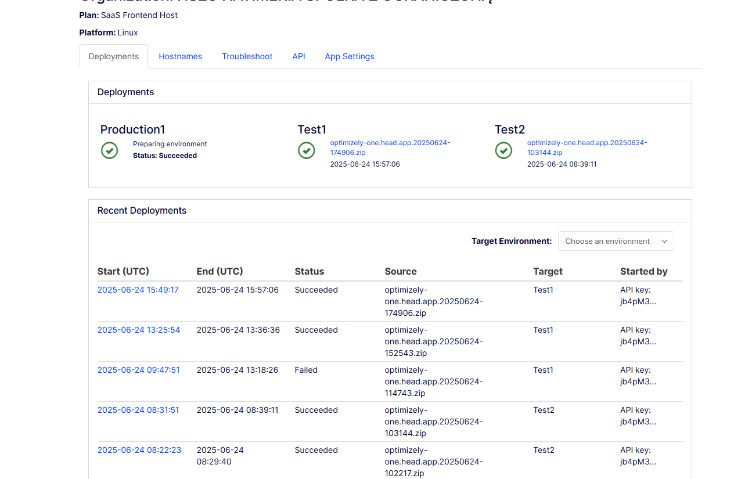Open the App Settings tab
This screenshot has height=479, width=752.
pyautogui.click(x=349, y=56)
